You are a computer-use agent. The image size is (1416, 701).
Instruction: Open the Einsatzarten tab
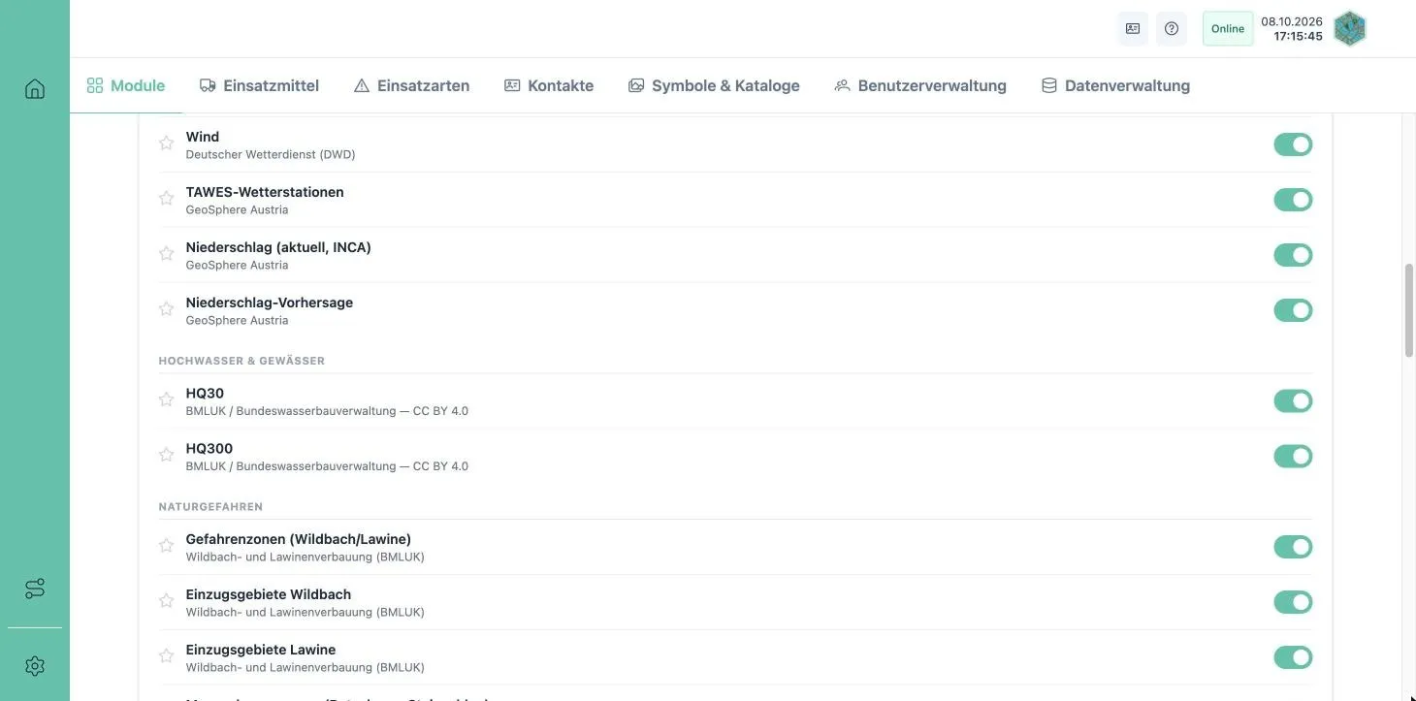[411, 85]
